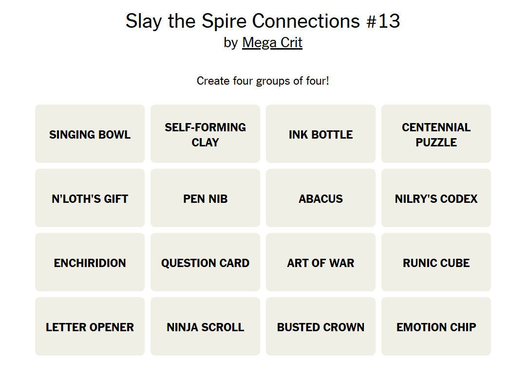Click the puzzle title heading
The image size is (529, 375).
pos(264,21)
